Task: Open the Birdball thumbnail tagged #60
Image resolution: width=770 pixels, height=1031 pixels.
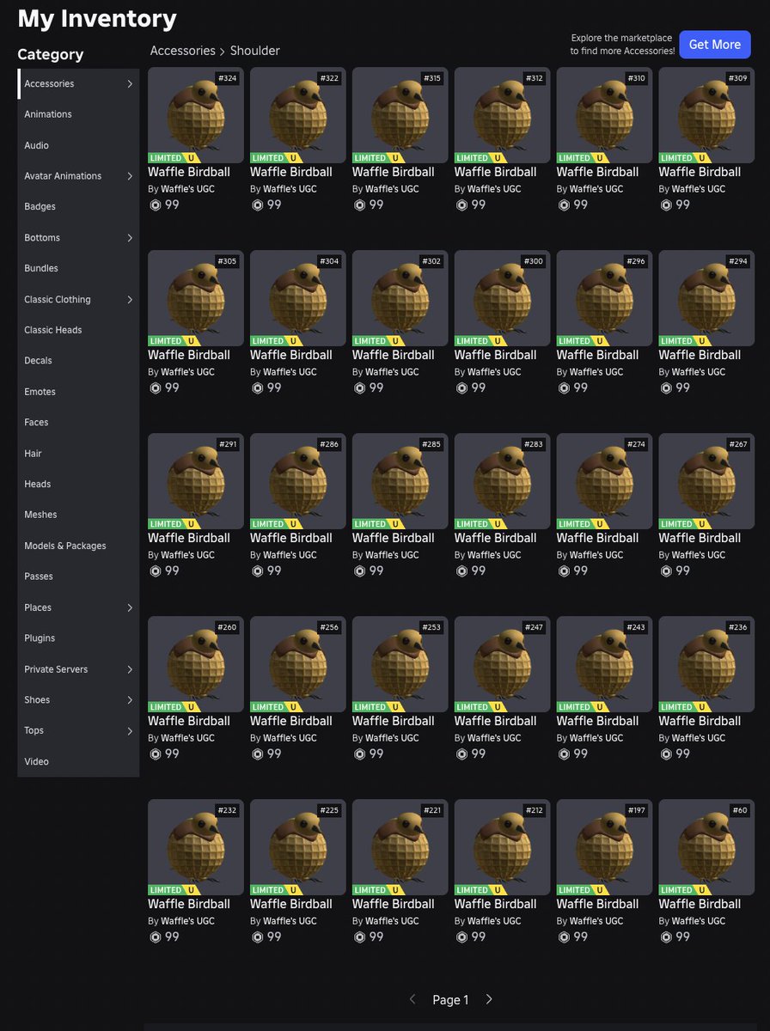Action: coord(706,847)
